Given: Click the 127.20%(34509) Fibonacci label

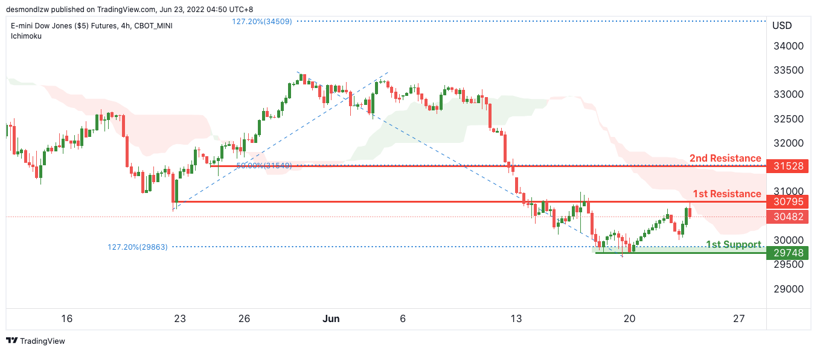Looking at the screenshot, I should point(261,22).
